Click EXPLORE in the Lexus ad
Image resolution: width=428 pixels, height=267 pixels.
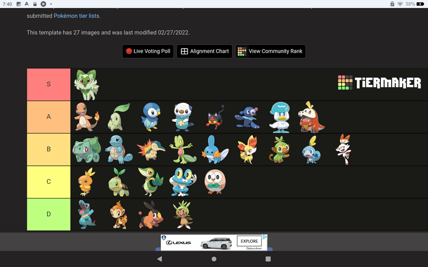[x=249, y=241]
